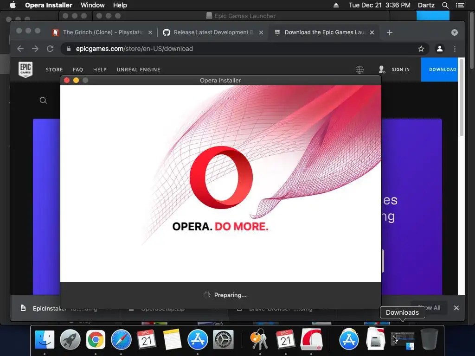
Task: Open Chrome's three-dot menu
Action: 455,49
